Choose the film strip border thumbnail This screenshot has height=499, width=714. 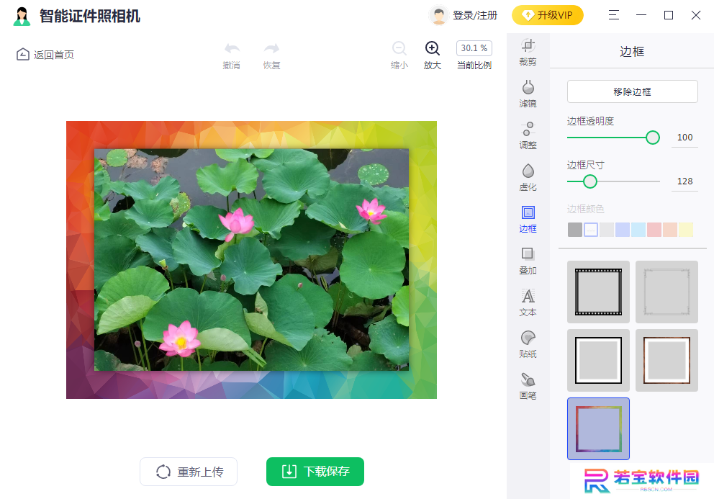(x=598, y=292)
